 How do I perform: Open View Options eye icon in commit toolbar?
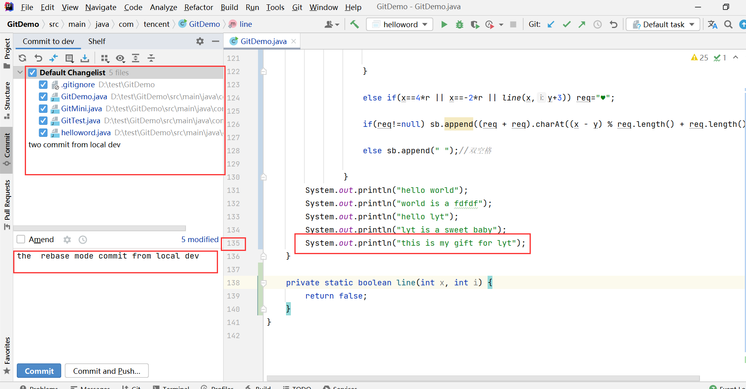pyautogui.click(x=120, y=58)
